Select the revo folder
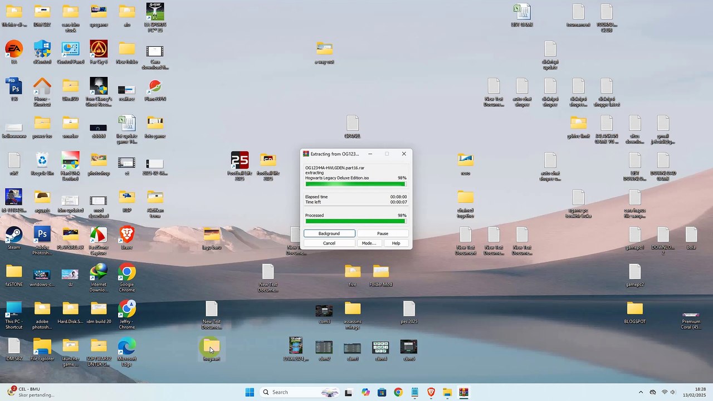 465,164
